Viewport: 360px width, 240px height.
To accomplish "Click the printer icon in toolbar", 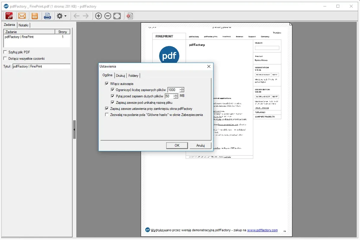I will (x=47, y=16).
